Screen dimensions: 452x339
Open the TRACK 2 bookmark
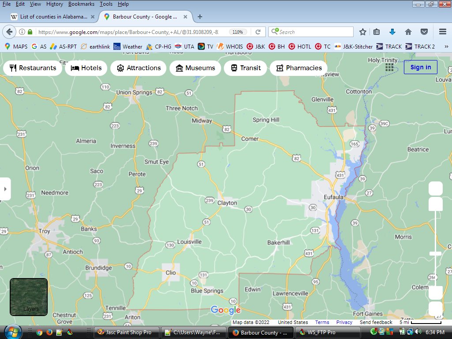pos(420,46)
